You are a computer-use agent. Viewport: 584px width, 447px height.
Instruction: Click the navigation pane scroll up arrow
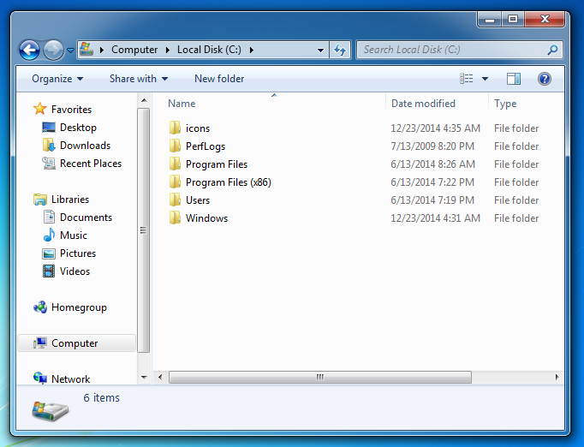coord(144,100)
